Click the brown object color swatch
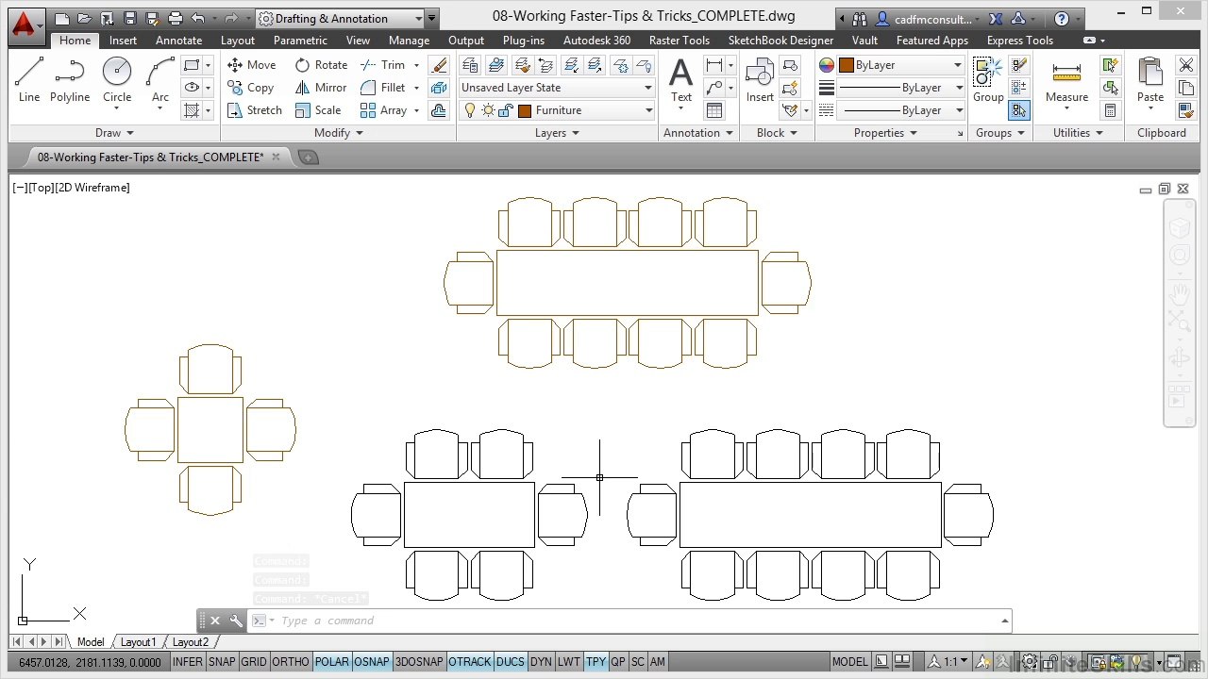The height and width of the screenshot is (679, 1208). [x=847, y=65]
